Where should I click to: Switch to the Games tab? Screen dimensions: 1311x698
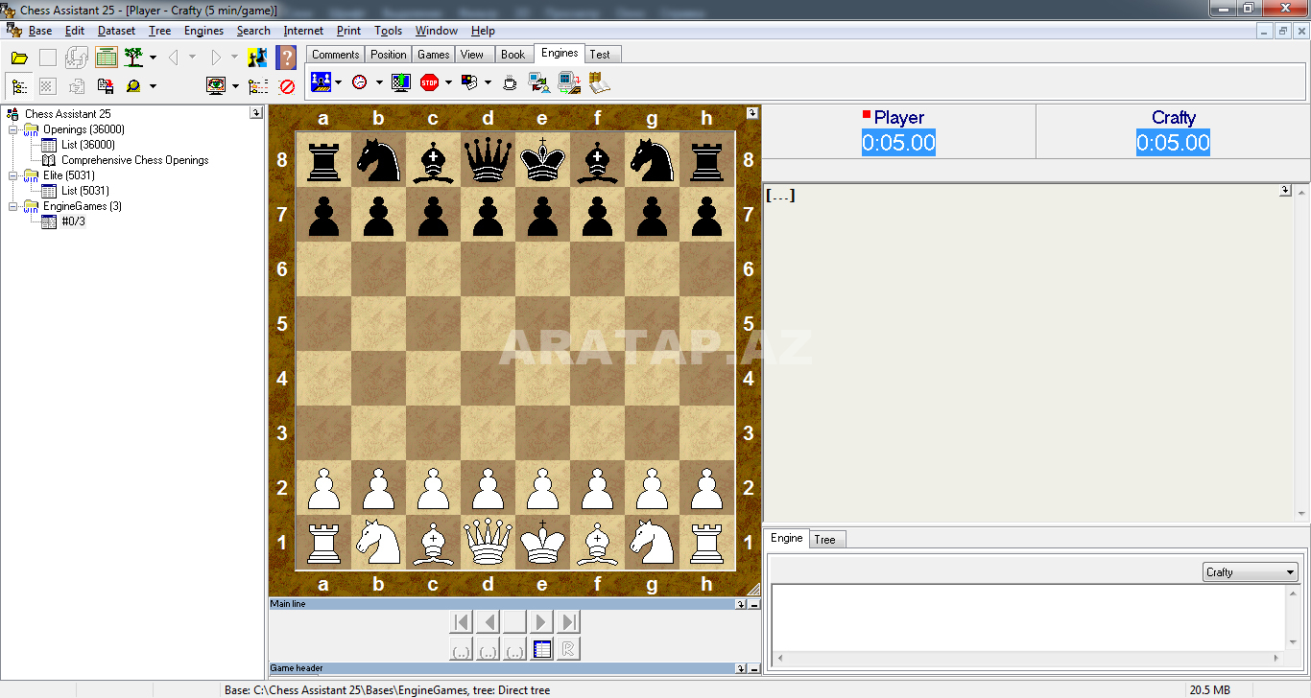tap(434, 55)
